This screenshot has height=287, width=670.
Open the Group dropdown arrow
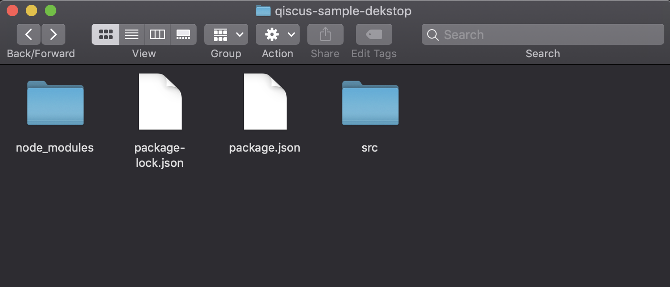coord(240,34)
